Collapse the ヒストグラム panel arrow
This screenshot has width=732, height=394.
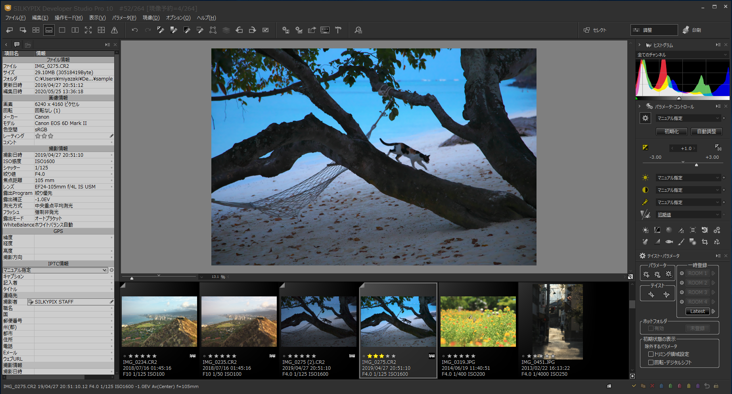[x=640, y=45]
